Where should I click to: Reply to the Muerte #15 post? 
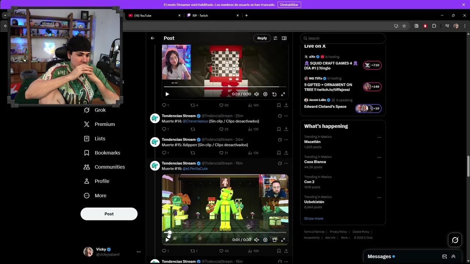[165, 153]
